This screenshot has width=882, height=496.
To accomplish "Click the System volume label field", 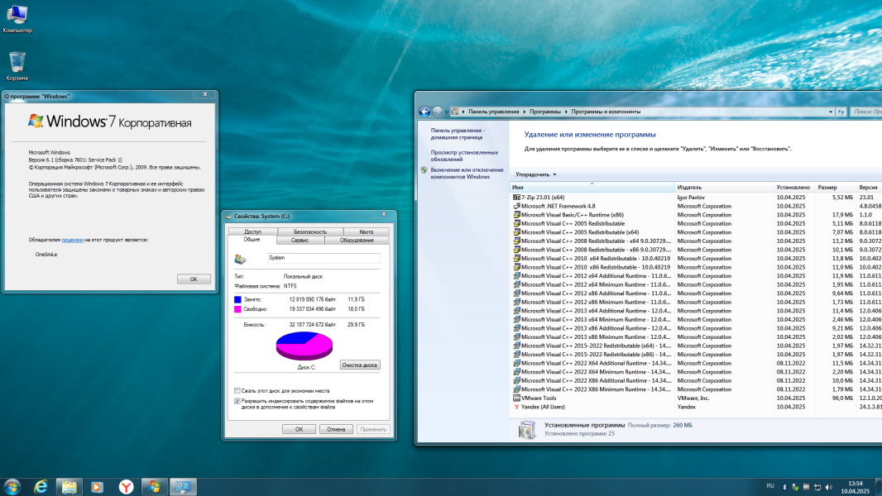I will click(324, 258).
